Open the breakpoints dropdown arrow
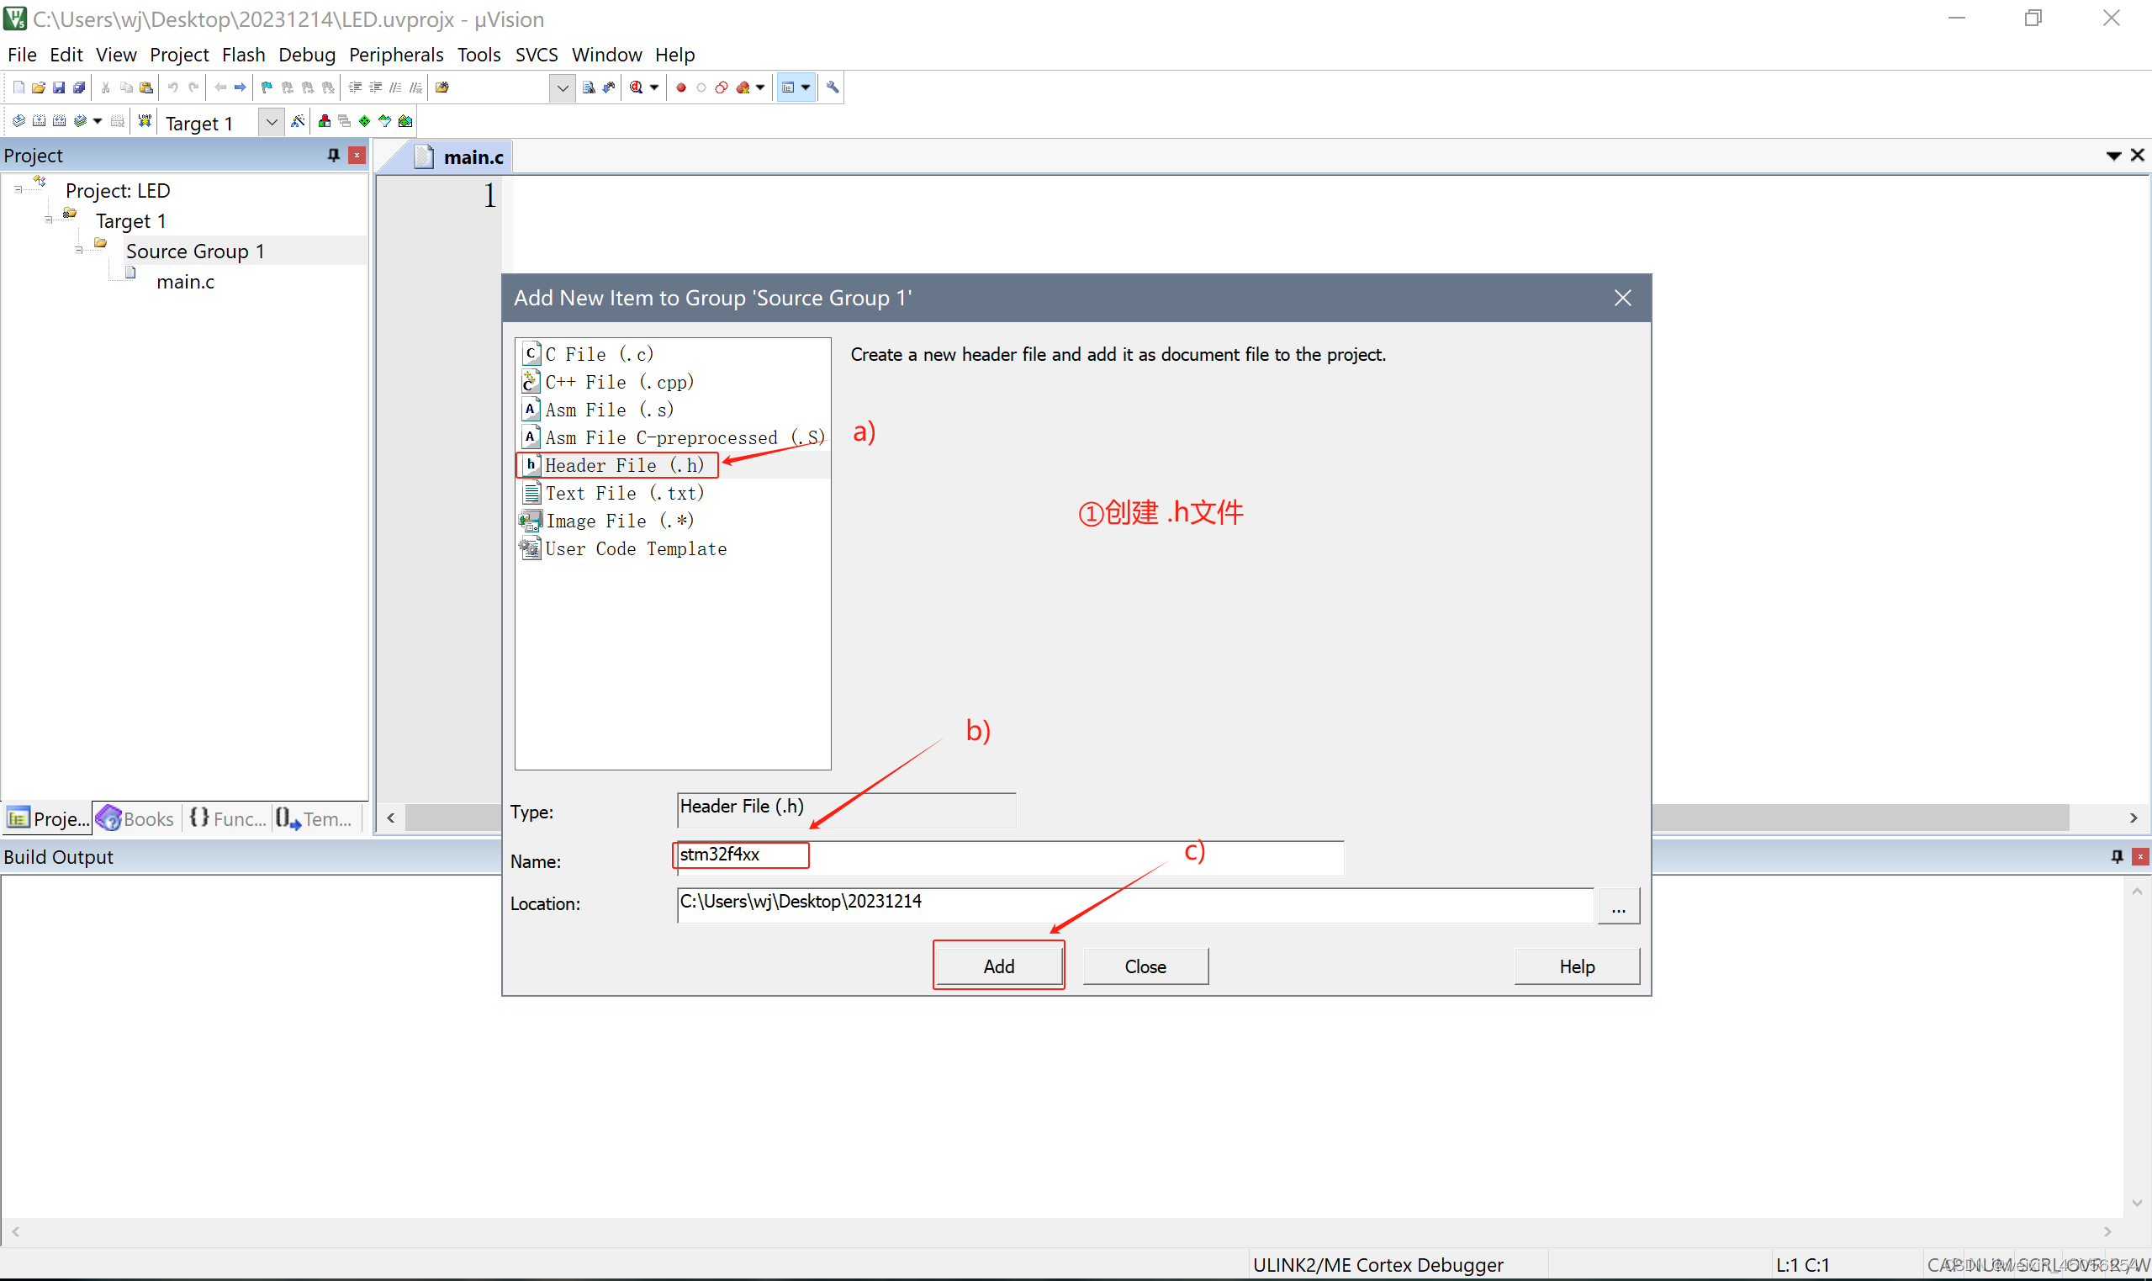The height and width of the screenshot is (1281, 2152). (760, 87)
